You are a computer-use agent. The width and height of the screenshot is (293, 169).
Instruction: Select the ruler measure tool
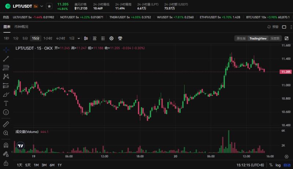pos(6,124)
